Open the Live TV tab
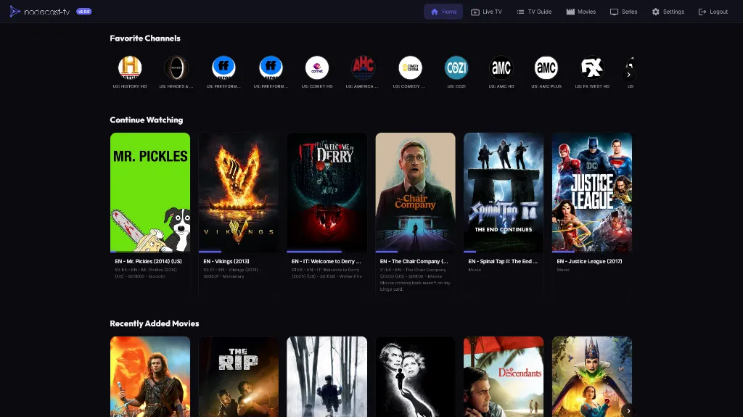 (x=486, y=12)
